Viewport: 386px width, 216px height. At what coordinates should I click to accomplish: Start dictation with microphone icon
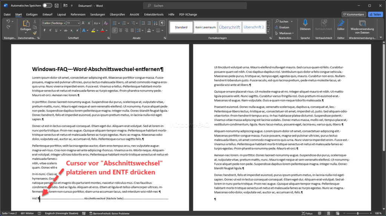[x=305, y=25]
